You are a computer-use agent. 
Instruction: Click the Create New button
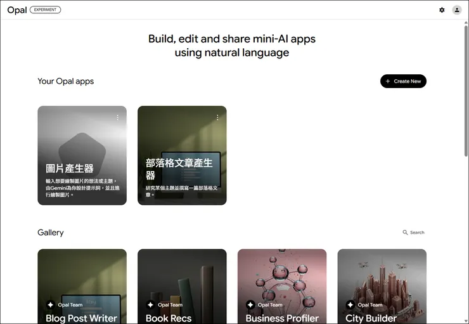pos(403,81)
